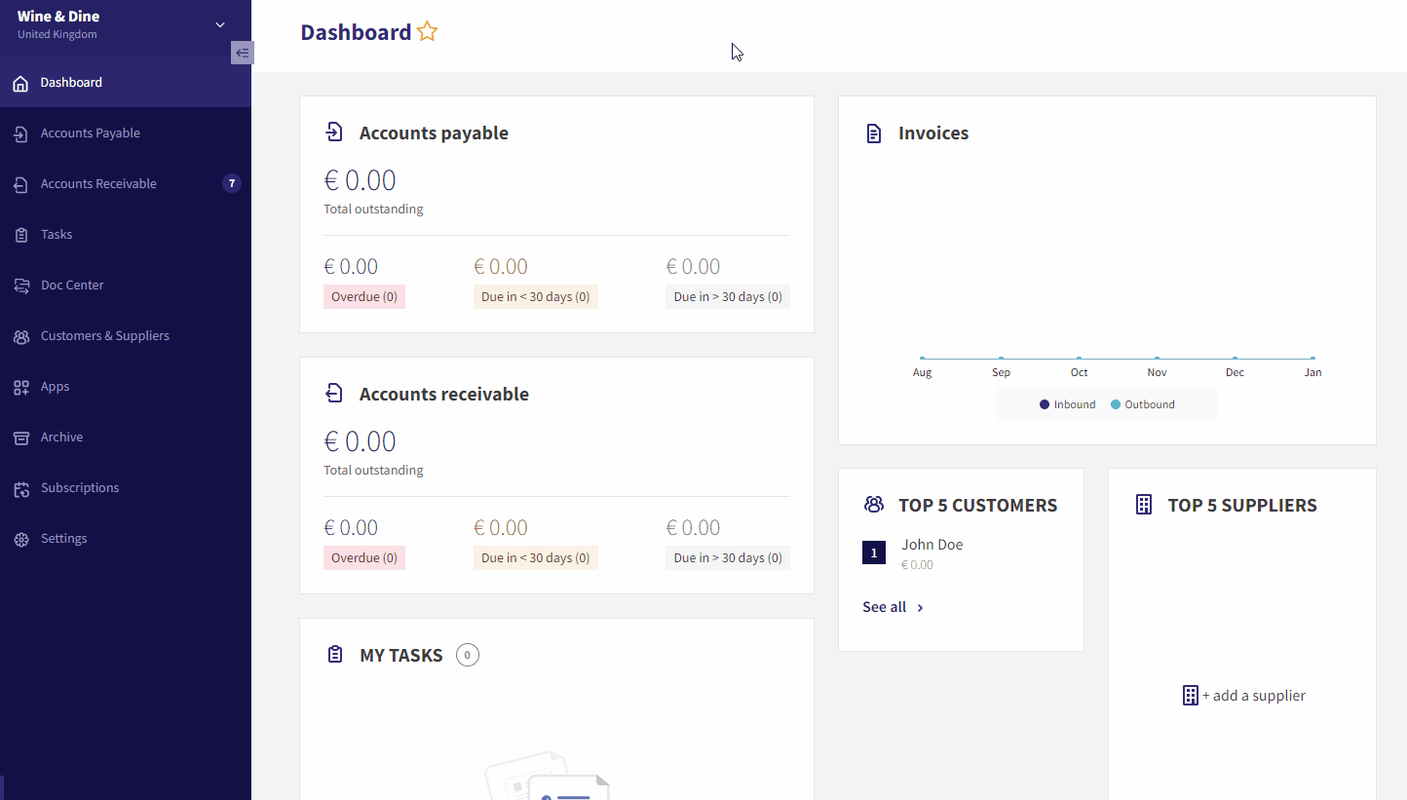
Task: Click the 7 badge on Accounts Receivable
Action: tap(232, 183)
